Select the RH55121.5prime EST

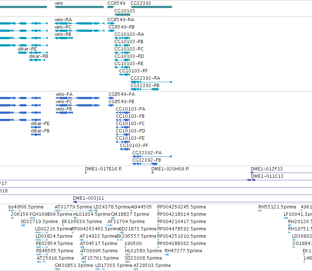260,211
